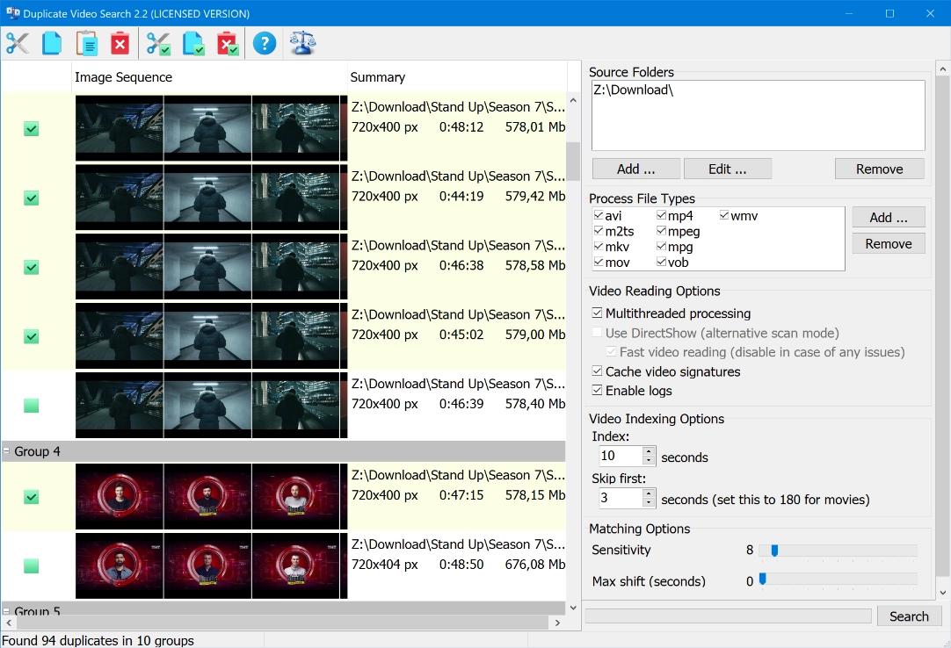Click the compare scales toolbar icon
The height and width of the screenshot is (648, 951).
(x=302, y=42)
